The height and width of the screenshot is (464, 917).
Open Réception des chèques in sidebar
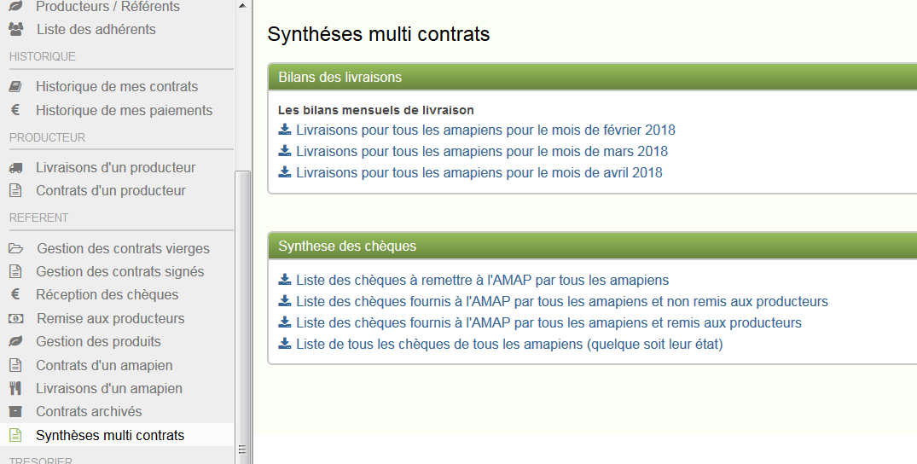tap(107, 295)
